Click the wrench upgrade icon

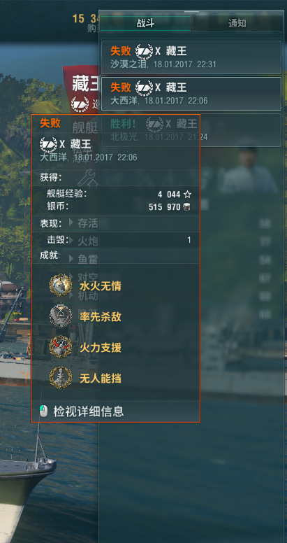(x=87, y=178)
